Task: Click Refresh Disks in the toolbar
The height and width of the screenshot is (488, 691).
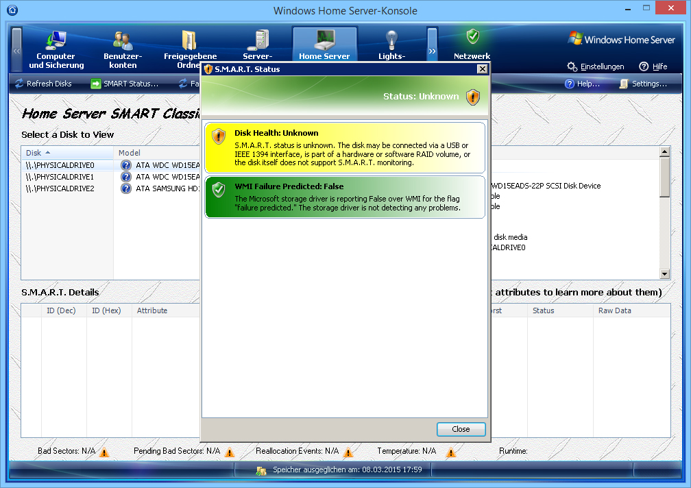Action: point(43,84)
